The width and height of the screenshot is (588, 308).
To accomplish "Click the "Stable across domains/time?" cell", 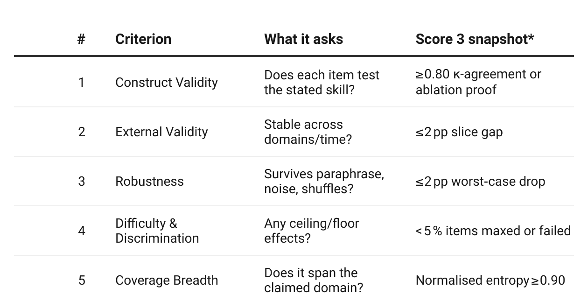I will click(308, 132).
